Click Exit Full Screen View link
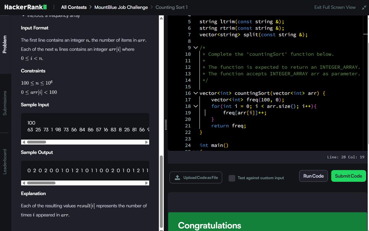This screenshot has height=231, width=369. pos(335,7)
